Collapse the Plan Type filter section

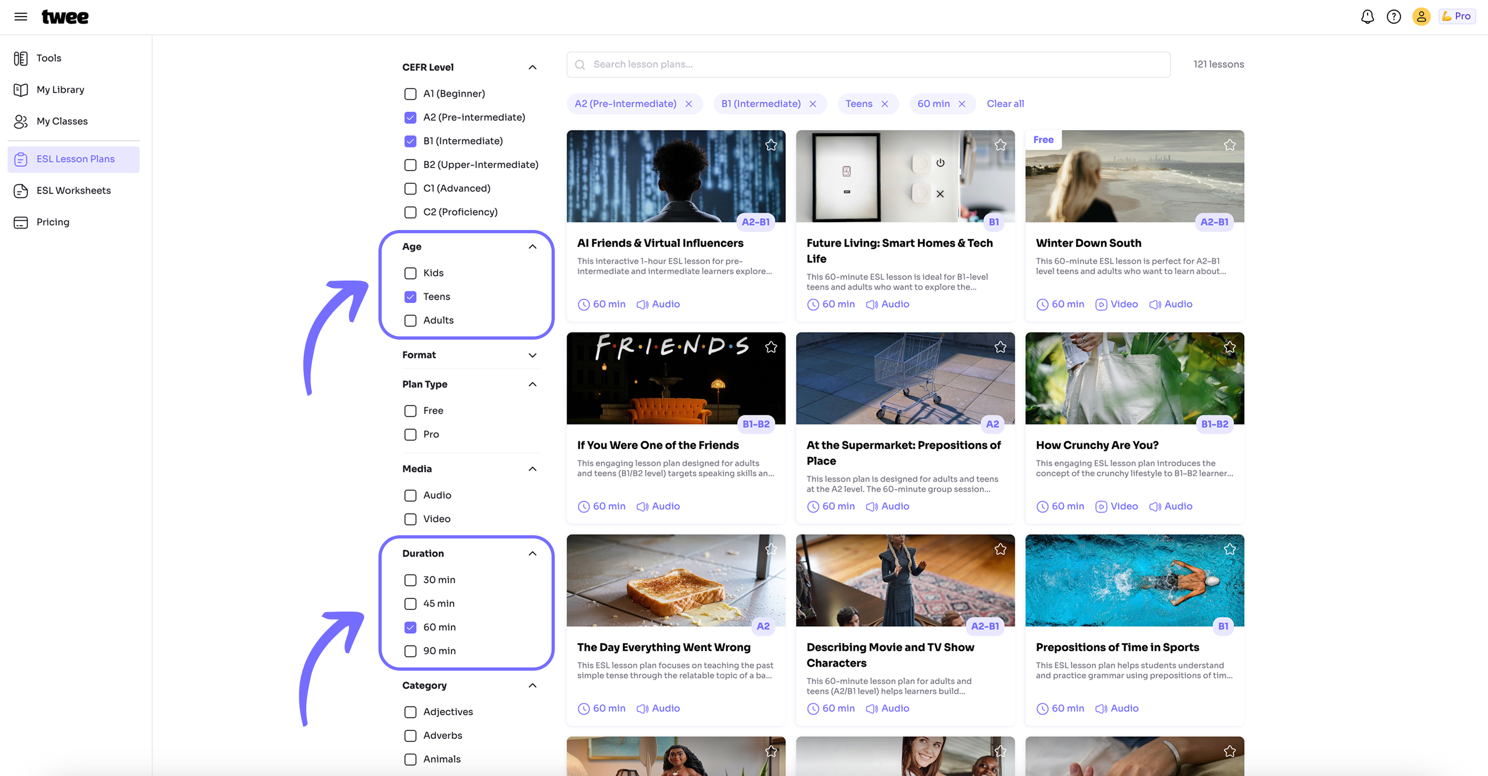tap(533, 385)
